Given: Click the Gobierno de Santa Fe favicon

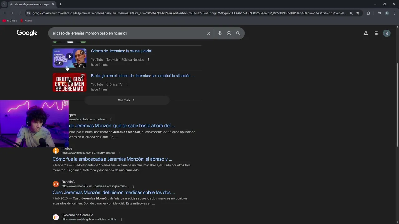Looking at the screenshot, I should click(56, 217).
